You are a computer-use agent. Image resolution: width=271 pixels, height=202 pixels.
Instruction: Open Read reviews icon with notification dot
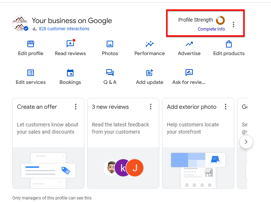coord(70,44)
